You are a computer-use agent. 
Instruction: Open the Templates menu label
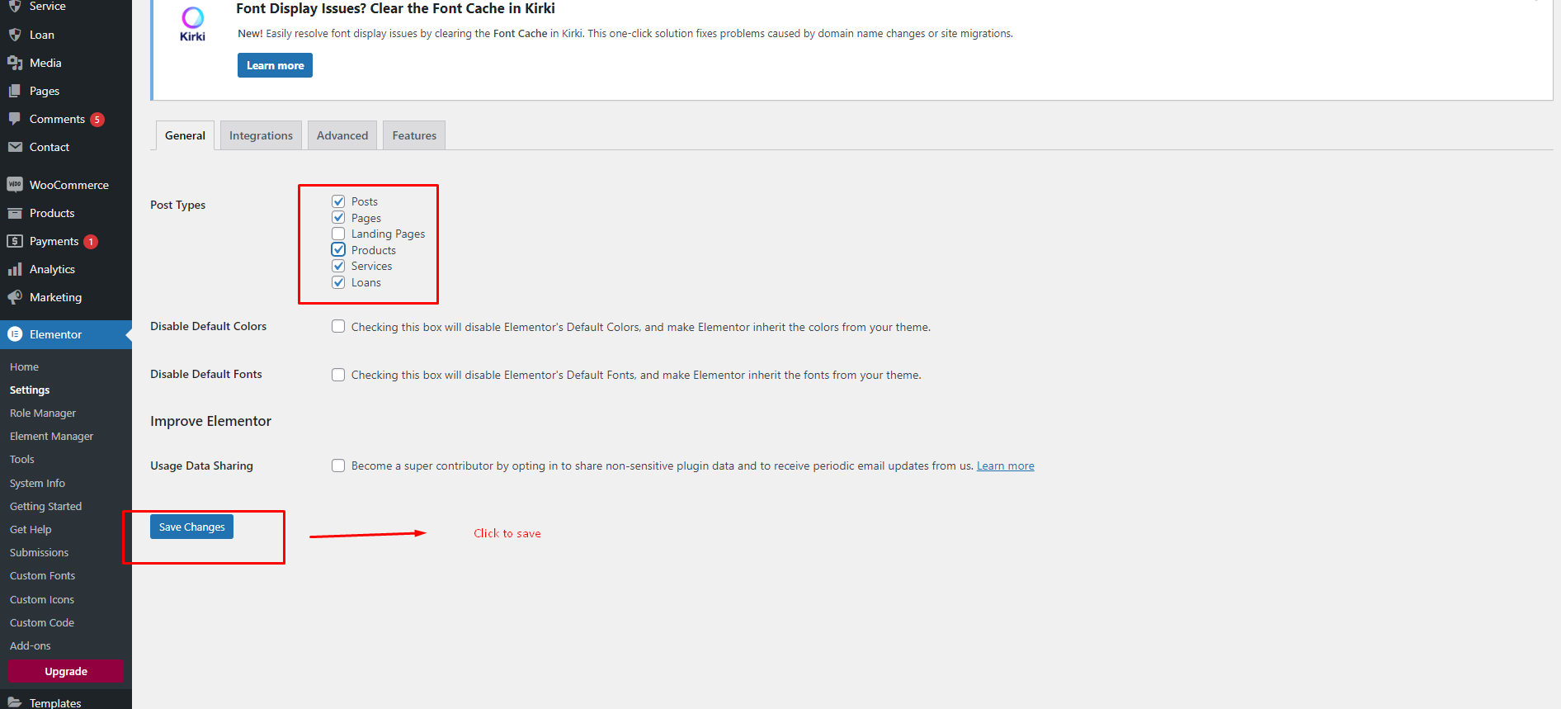pos(55,702)
